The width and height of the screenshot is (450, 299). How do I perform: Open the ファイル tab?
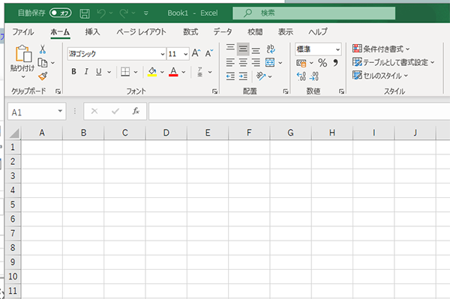(23, 31)
